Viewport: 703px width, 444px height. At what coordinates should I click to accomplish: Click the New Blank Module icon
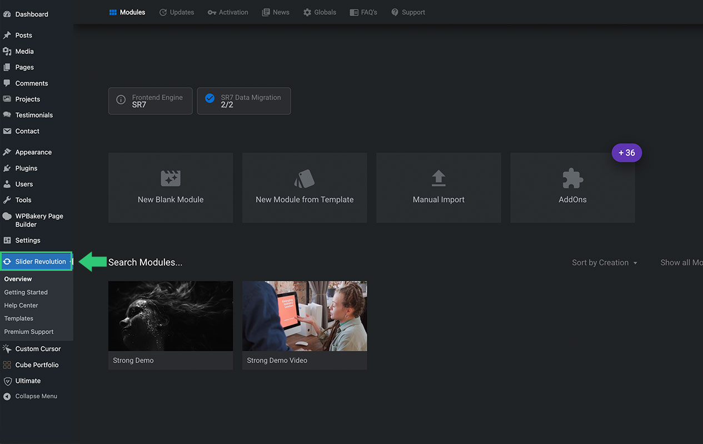tap(171, 179)
